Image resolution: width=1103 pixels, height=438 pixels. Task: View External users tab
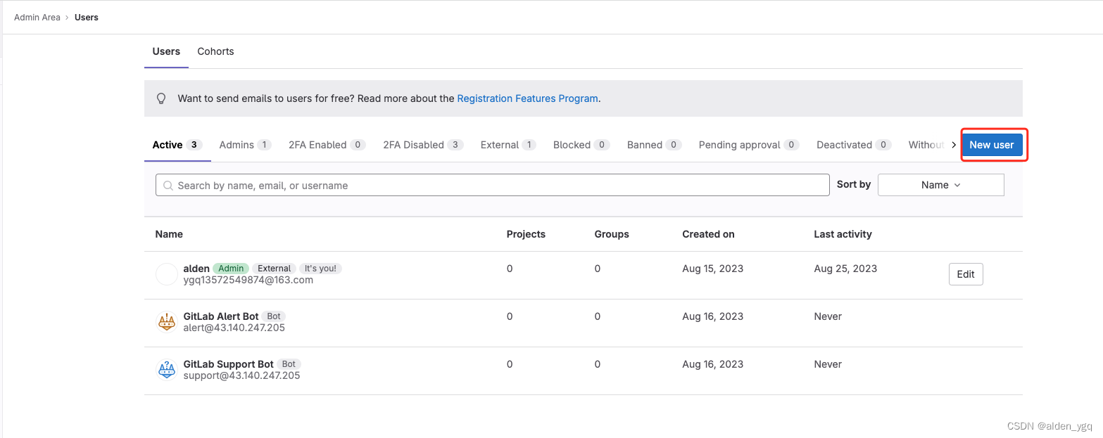[508, 145]
